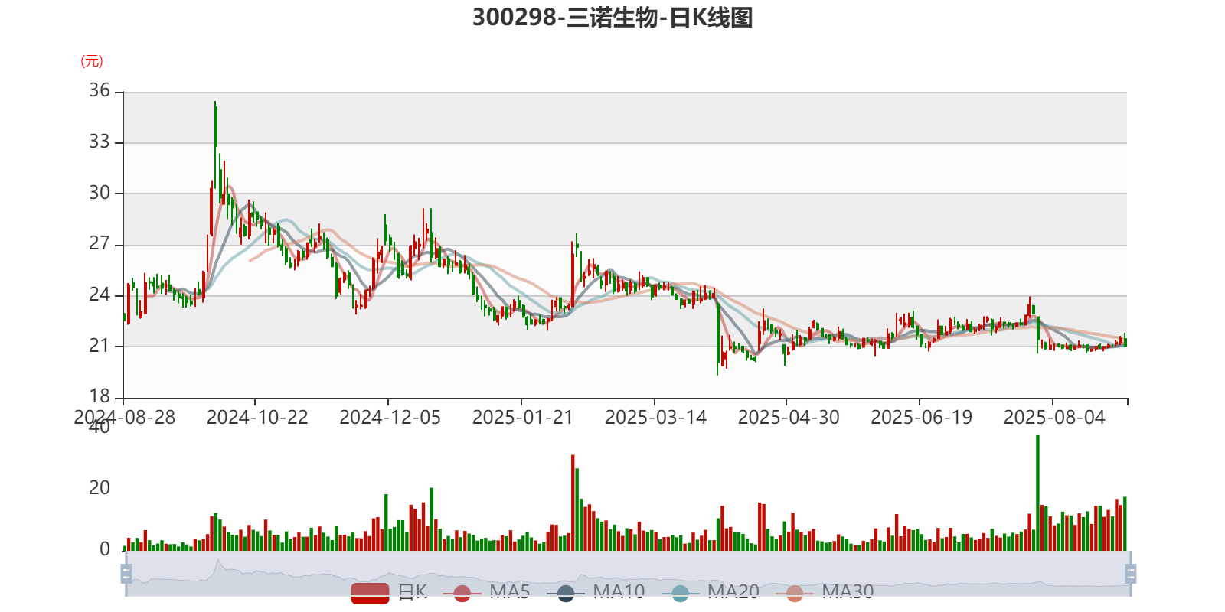
Task: Click the 36 price axis label
Action: point(100,90)
